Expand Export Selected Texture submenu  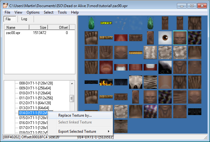pyautogui.click(x=80, y=131)
